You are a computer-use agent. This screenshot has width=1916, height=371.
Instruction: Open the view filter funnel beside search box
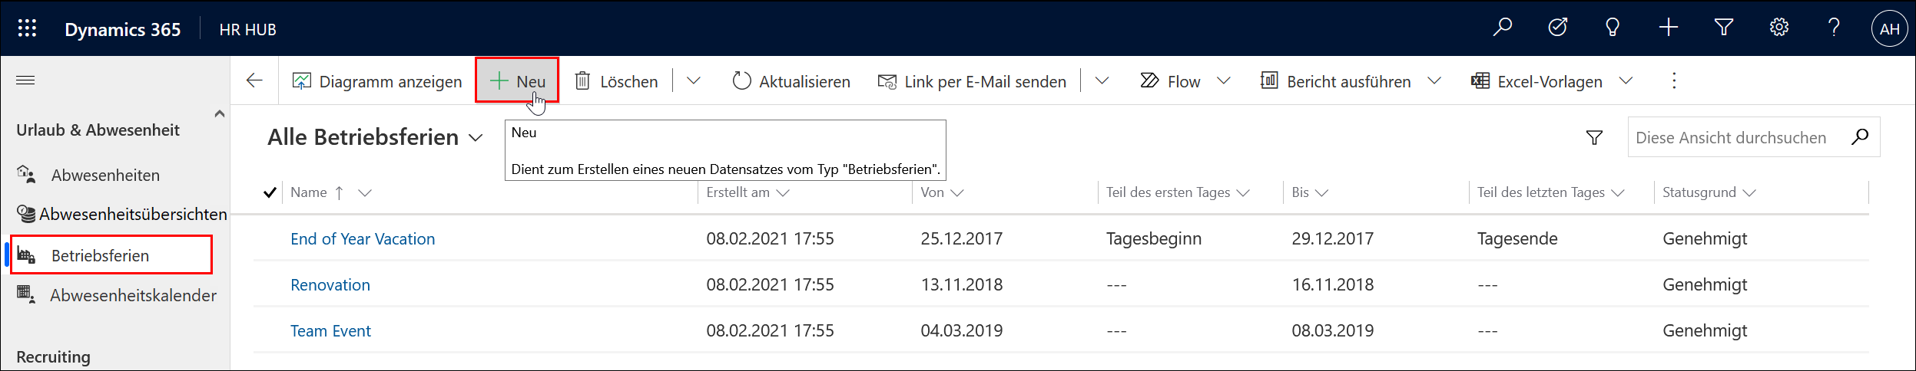[1595, 137]
